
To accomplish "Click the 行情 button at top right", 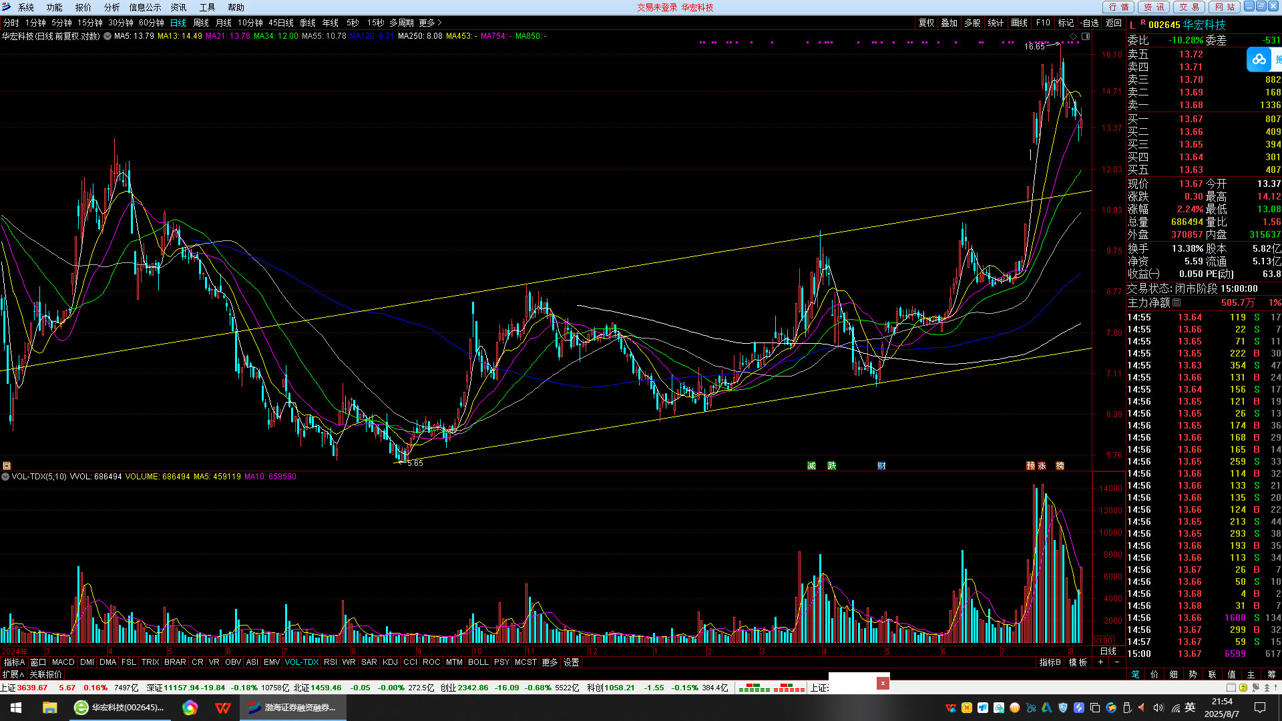I will tap(1118, 7).
